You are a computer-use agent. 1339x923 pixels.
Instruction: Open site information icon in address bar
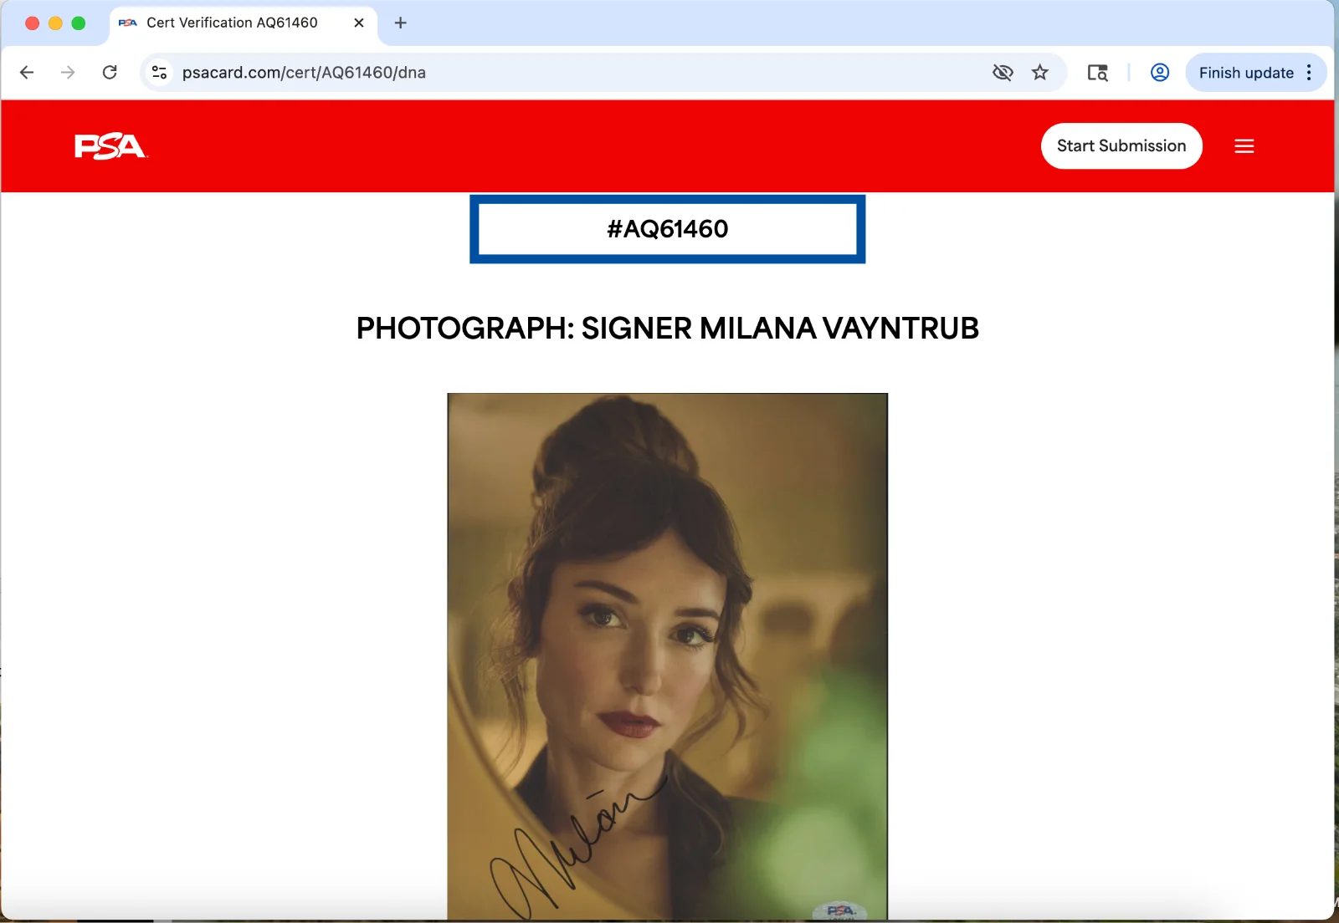point(159,73)
